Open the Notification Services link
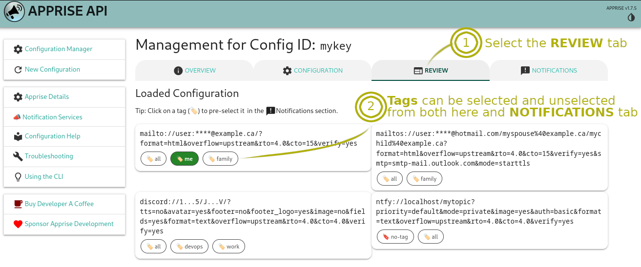The image size is (641, 267). point(52,117)
